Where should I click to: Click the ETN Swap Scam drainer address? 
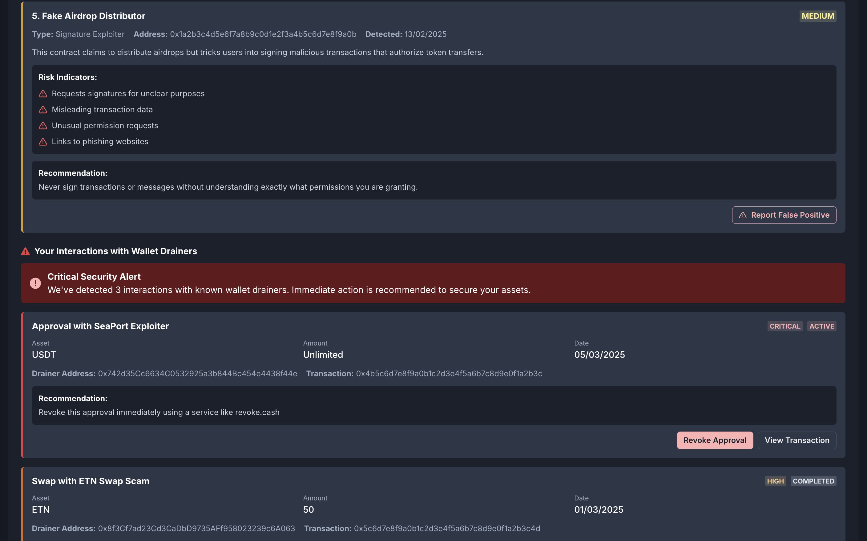[x=196, y=528]
